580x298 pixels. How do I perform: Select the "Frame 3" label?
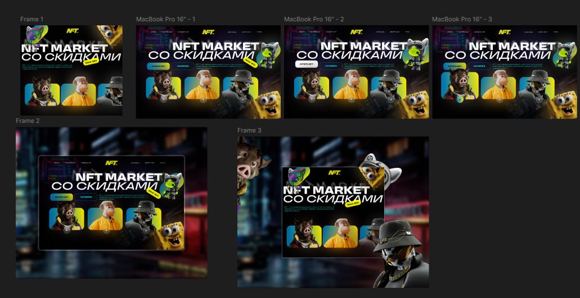click(x=249, y=131)
